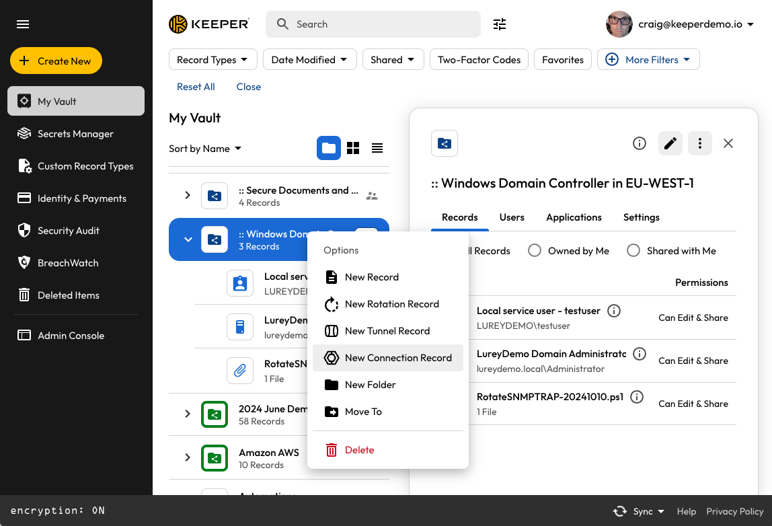
Task: Click the Create New button
Action: tap(56, 61)
